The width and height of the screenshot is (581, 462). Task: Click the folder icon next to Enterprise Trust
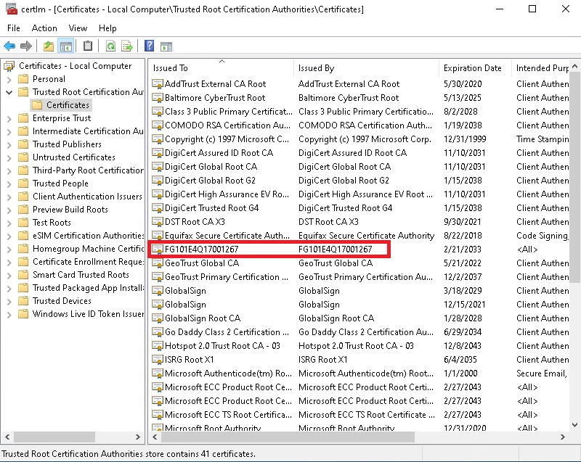click(x=23, y=118)
